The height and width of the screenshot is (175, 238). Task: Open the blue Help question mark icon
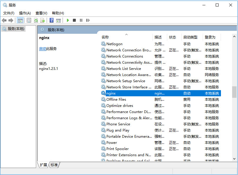(x=51, y=20)
